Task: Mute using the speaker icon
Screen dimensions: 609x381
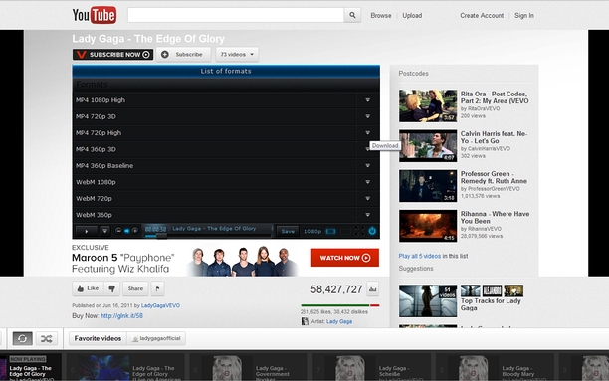Action: (x=126, y=231)
